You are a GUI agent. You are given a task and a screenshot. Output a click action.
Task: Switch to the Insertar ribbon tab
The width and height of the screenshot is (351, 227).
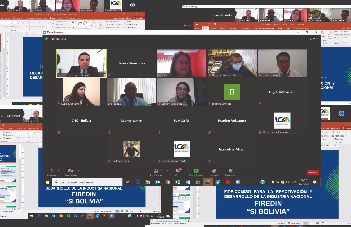(214, 28)
